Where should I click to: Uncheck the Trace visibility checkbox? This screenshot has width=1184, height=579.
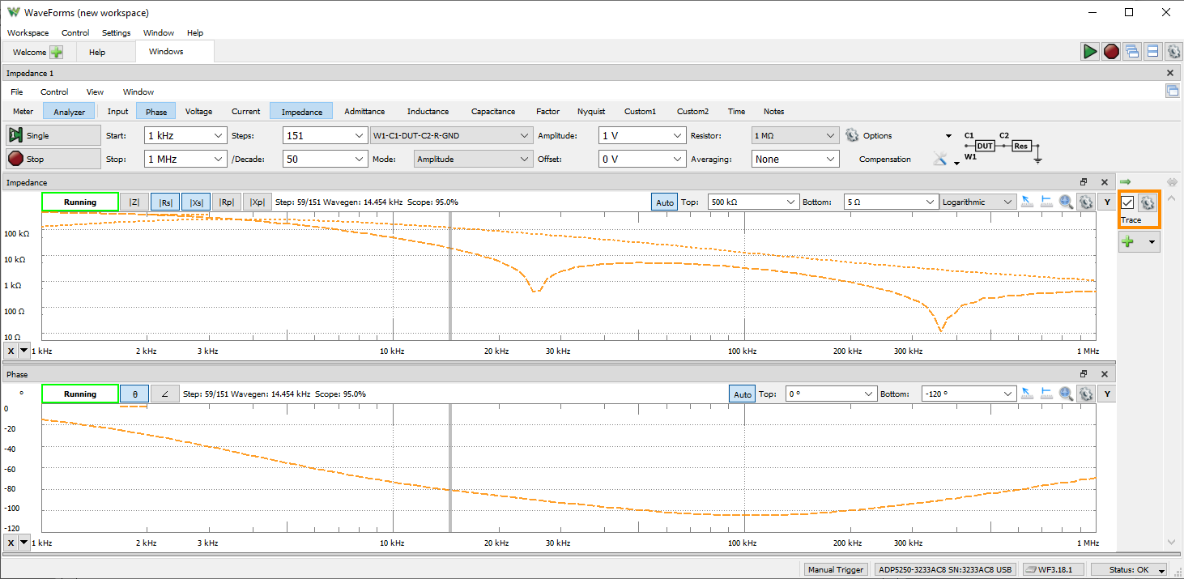coord(1127,202)
